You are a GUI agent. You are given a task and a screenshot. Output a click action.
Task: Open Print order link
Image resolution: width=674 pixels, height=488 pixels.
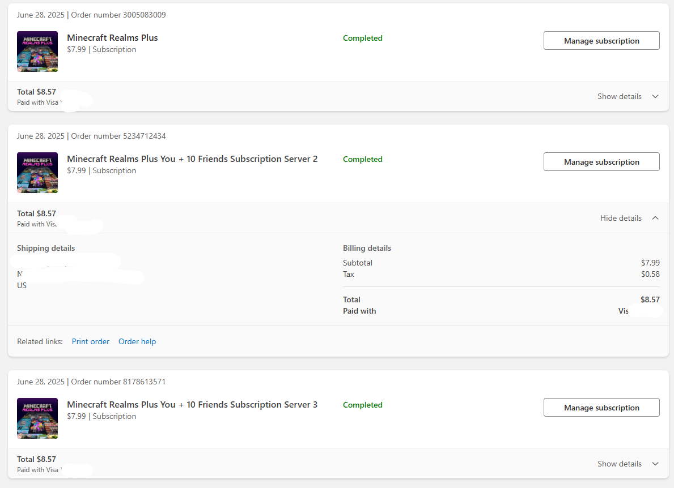(x=91, y=341)
